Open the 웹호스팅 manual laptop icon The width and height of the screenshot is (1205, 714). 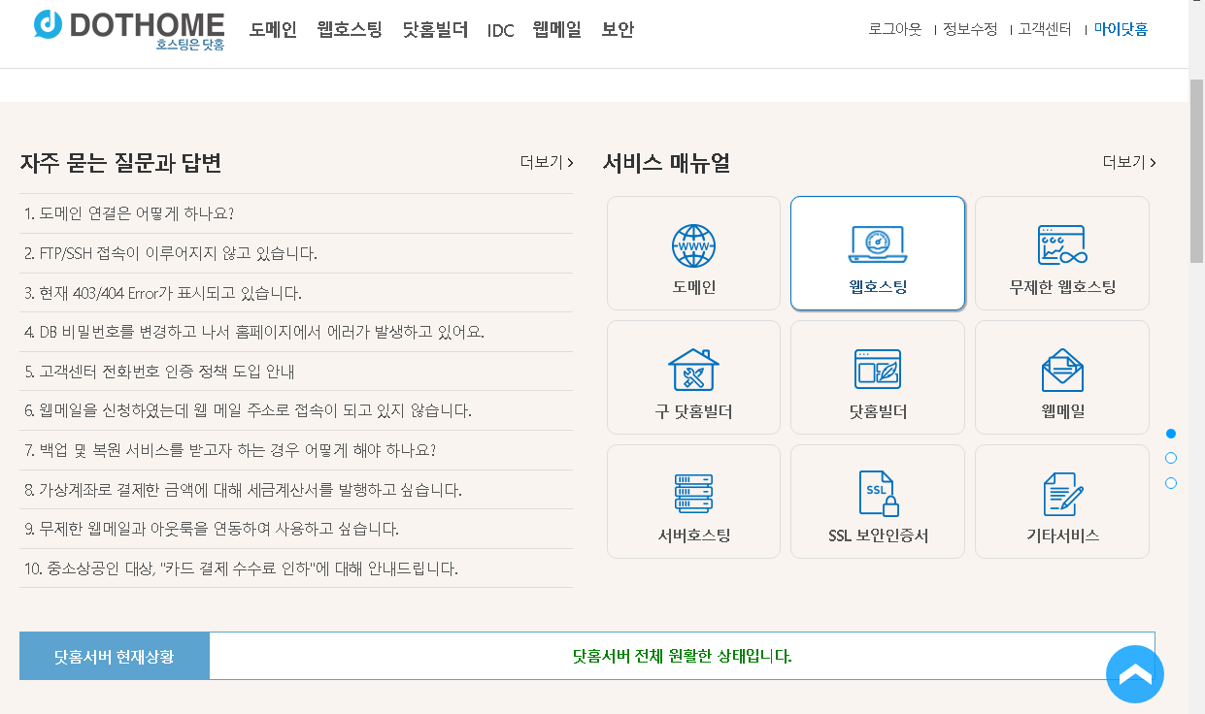878,245
